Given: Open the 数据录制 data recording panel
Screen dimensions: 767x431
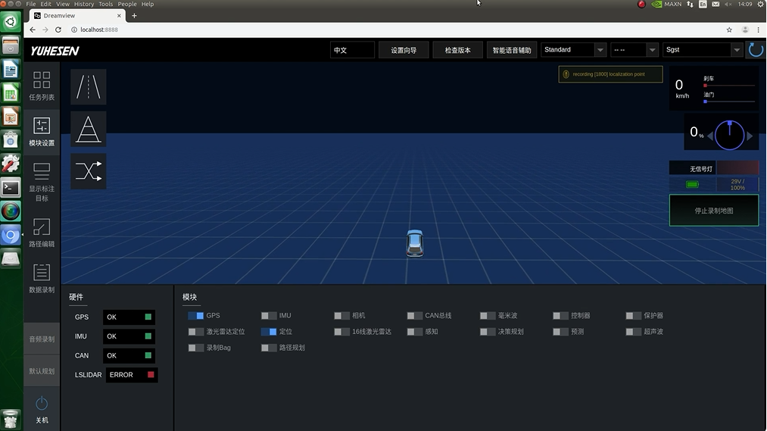Looking at the screenshot, I should [x=42, y=278].
